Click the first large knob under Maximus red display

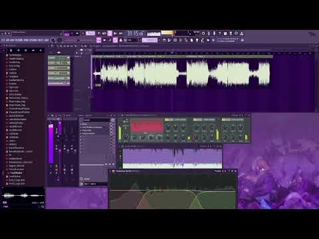click(x=134, y=137)
